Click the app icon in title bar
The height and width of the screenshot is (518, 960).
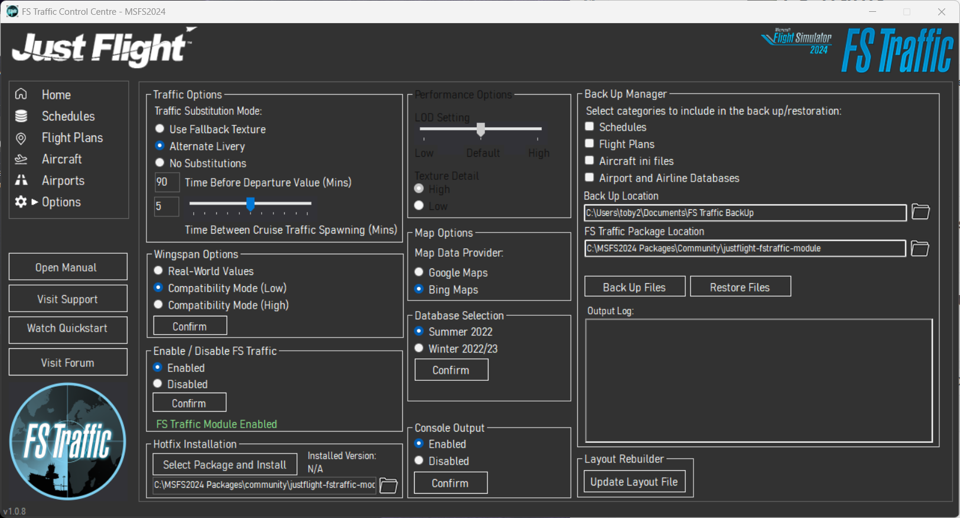coord(12,11)
